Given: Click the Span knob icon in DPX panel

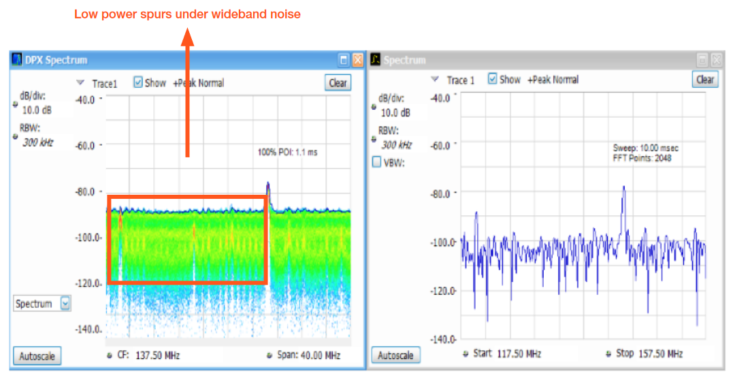Looking at the screenshot, I should coord(269,356).
